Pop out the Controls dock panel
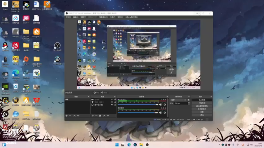Screen dimensions: 264x148 211,97
